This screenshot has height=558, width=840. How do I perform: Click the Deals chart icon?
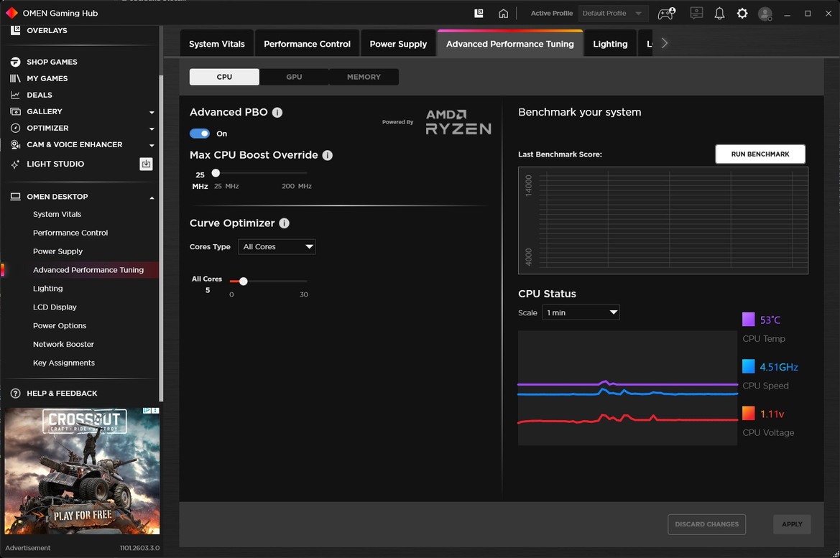click(x=16, y=95)
